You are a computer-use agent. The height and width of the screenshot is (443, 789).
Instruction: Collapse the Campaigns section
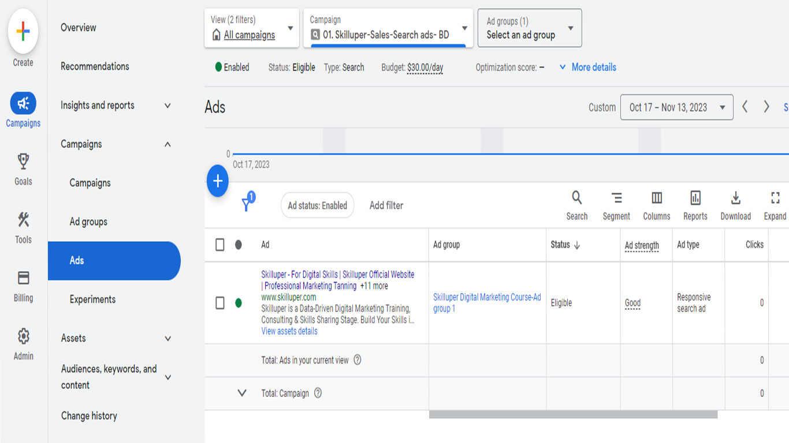pyautogui.click(x=168, y=144)
